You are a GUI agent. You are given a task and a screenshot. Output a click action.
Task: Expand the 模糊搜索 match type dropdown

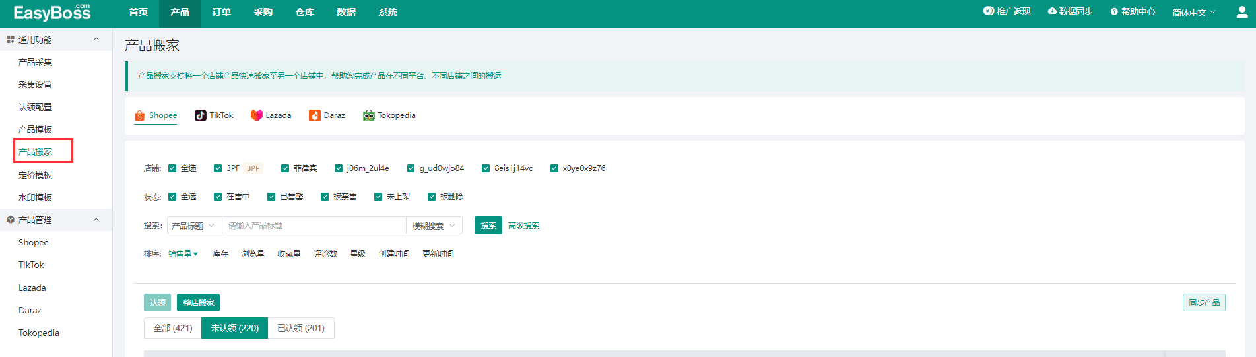point(434,226)
